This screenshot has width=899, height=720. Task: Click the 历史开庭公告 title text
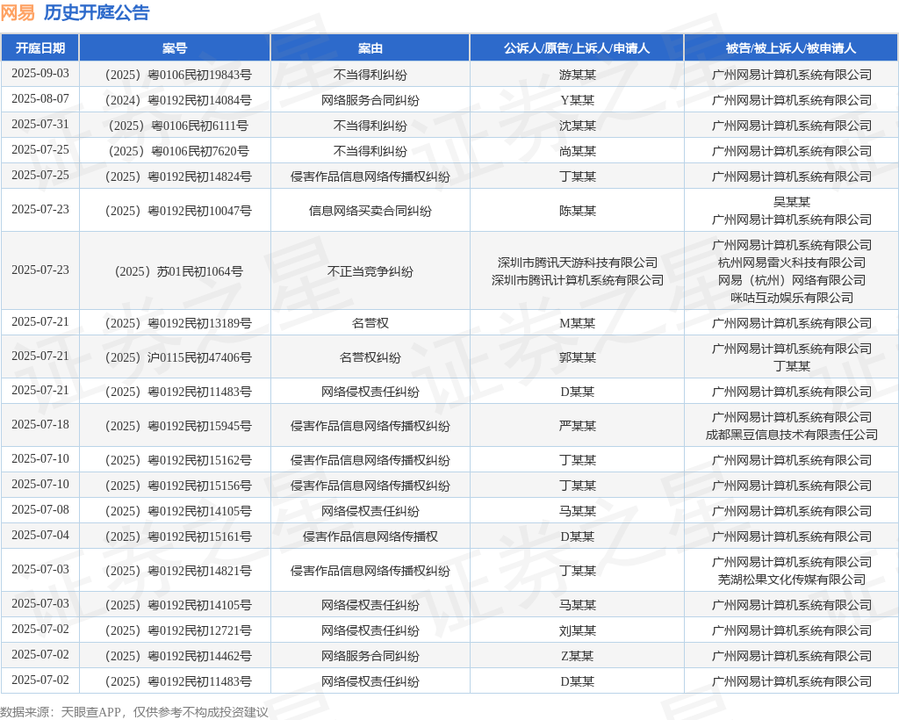click(x=97, y=12)
